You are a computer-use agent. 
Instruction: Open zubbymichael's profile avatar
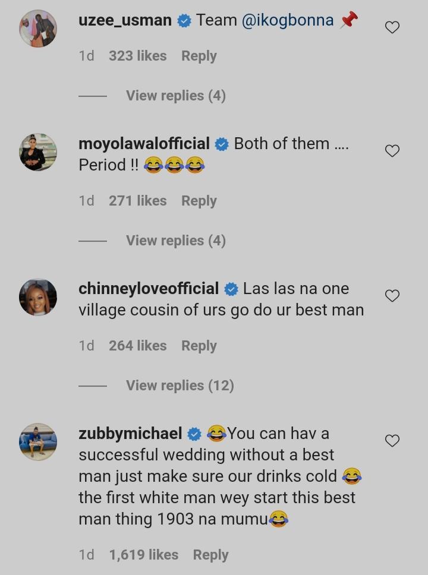38,442
